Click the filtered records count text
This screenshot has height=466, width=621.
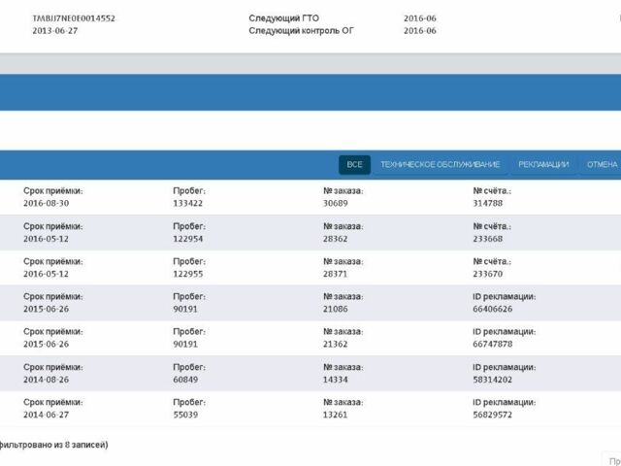click(54, 445)
